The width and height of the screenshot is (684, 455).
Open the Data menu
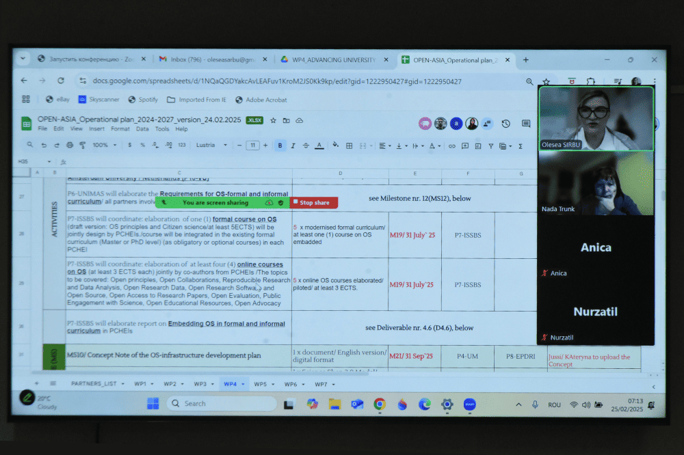point(142,129)
